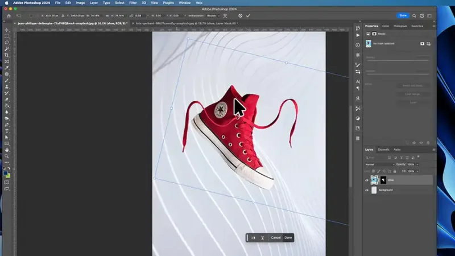The width and height of the screenshot is (455, 256).
Task: Select the Gradient tool
Action: click(x=7, y=106)
